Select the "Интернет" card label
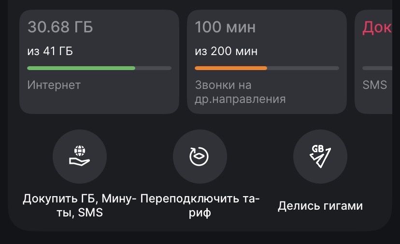This screenshot has width=400, height=244. pos(54,85)
